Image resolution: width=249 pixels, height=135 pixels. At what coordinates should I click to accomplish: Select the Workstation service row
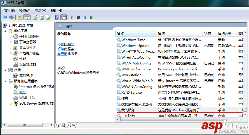click(179, 75)
